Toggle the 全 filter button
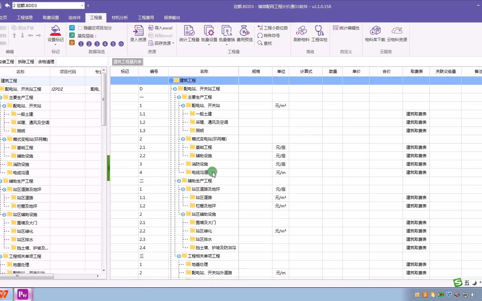Viewport: 482px width, 301px height. coord(72,43)
